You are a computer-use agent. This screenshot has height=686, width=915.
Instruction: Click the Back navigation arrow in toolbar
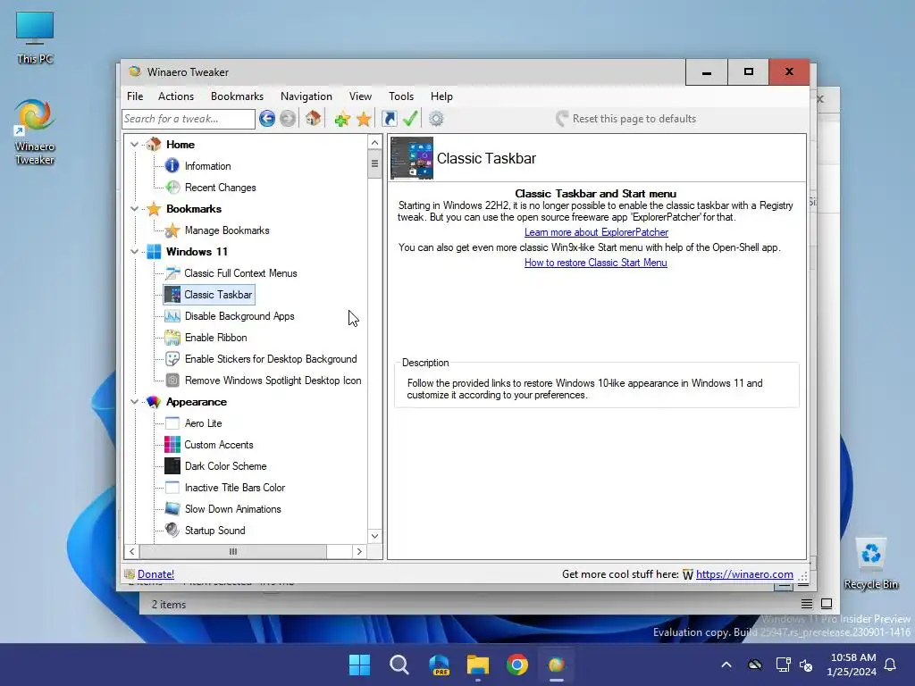point(267,119)
